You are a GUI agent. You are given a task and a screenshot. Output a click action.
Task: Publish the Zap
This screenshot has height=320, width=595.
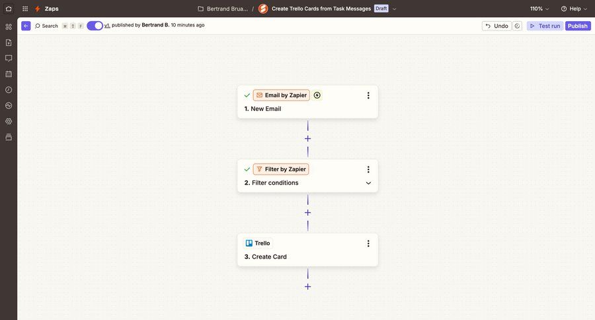tap(578, 26)
